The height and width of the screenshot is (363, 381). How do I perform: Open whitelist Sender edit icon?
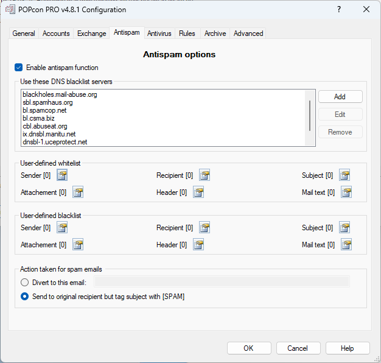point(62,175)
